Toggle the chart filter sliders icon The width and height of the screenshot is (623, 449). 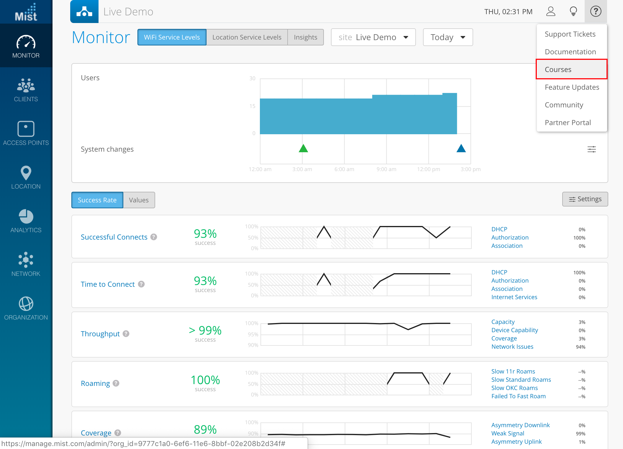coord(591,149)
